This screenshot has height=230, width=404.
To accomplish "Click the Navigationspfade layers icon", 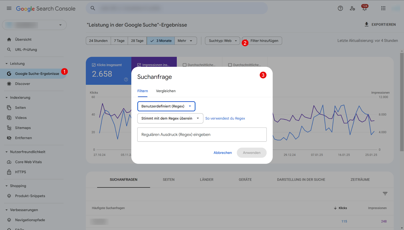I will point(9,220).
